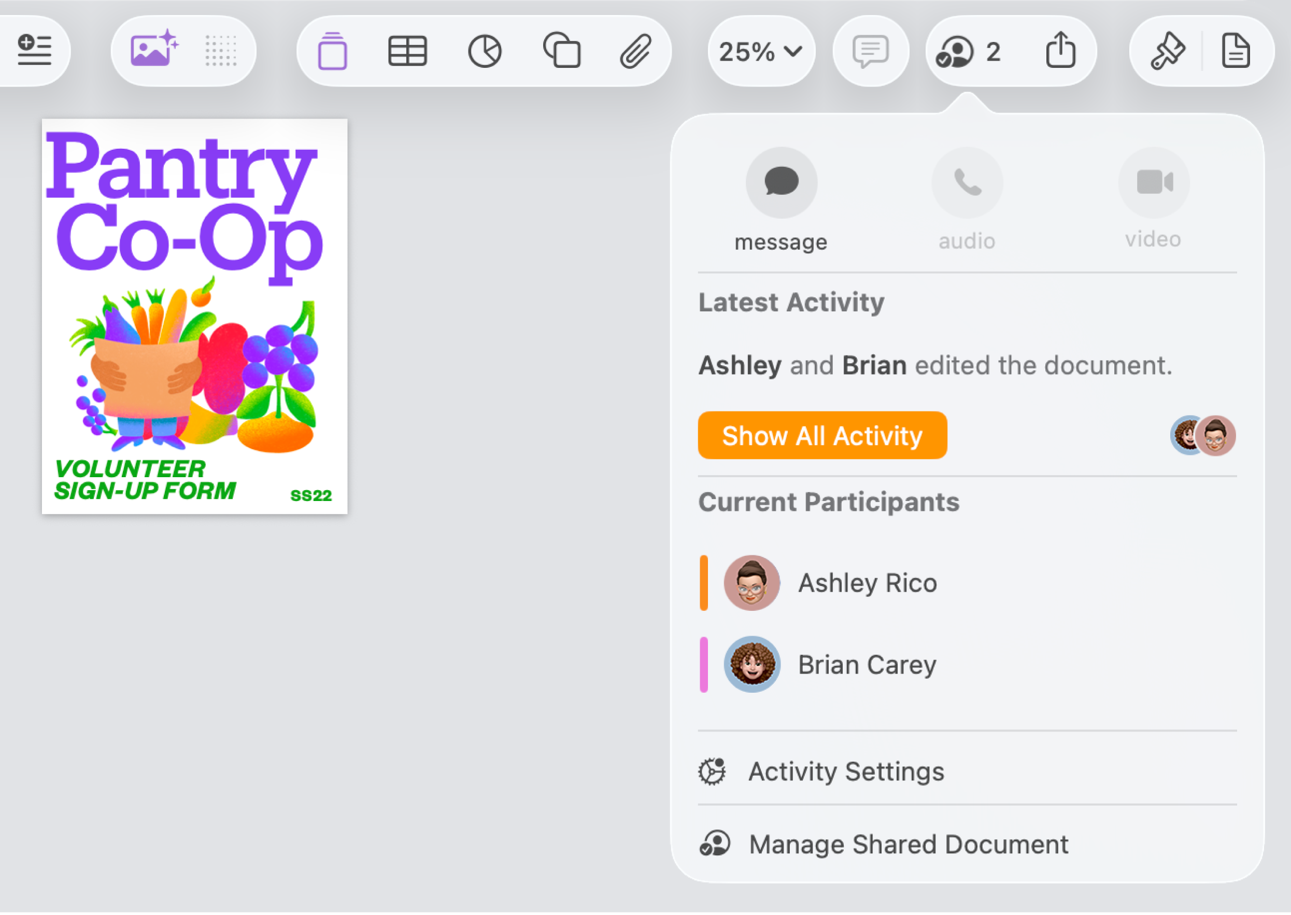The image size is (1291, 915).
Task: Click Ashley Rico's avatar
Action: coord(751,582)
